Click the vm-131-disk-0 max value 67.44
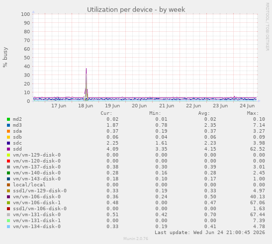272x244 pixels. click(258, 215)
